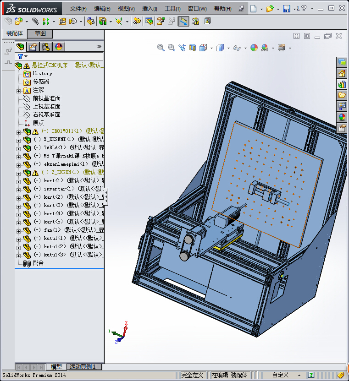Click the Linear Component Pattern icon
Viewport: 349px width, 381px height.
(x=46, y=22)
